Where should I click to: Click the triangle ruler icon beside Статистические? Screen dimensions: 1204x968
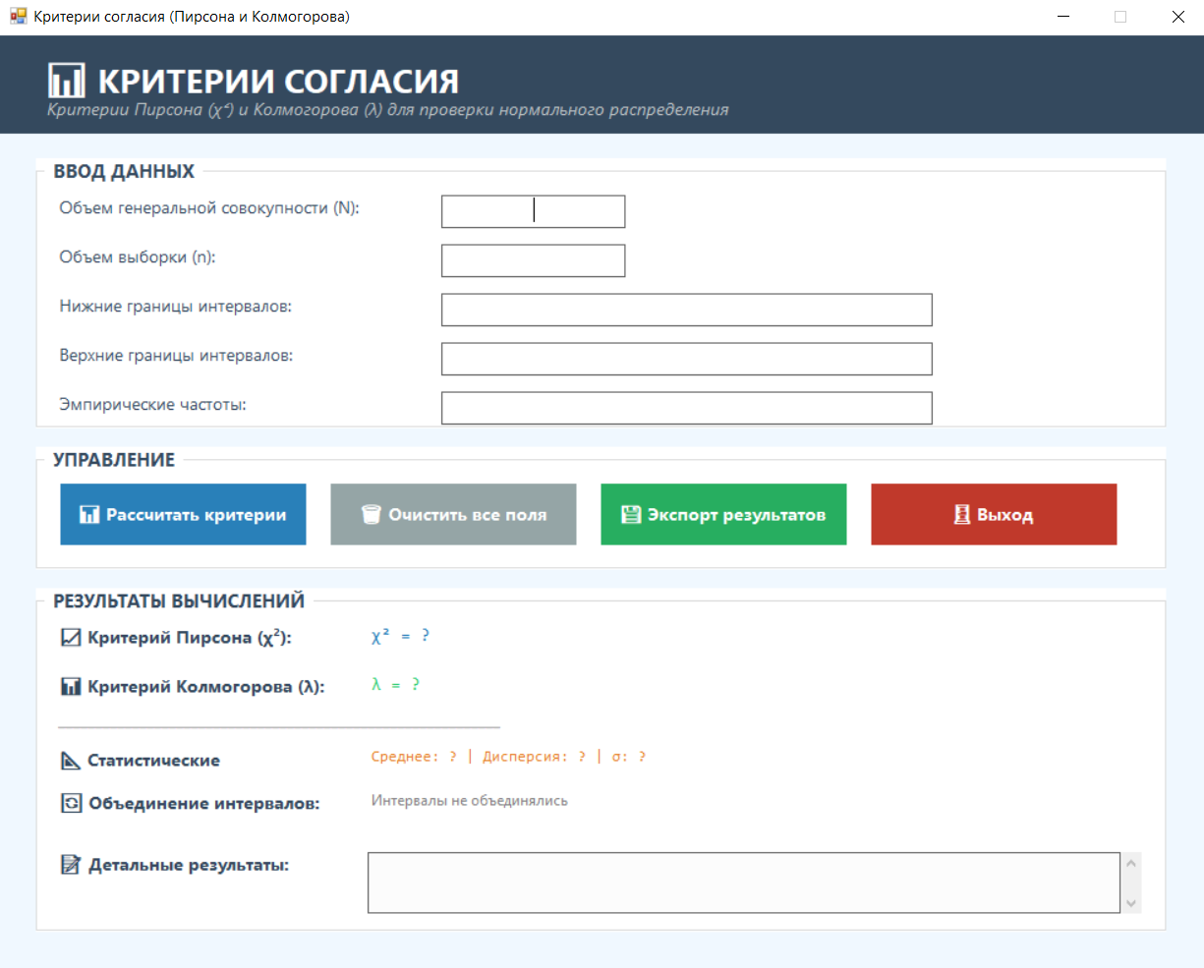pos(71,761)
